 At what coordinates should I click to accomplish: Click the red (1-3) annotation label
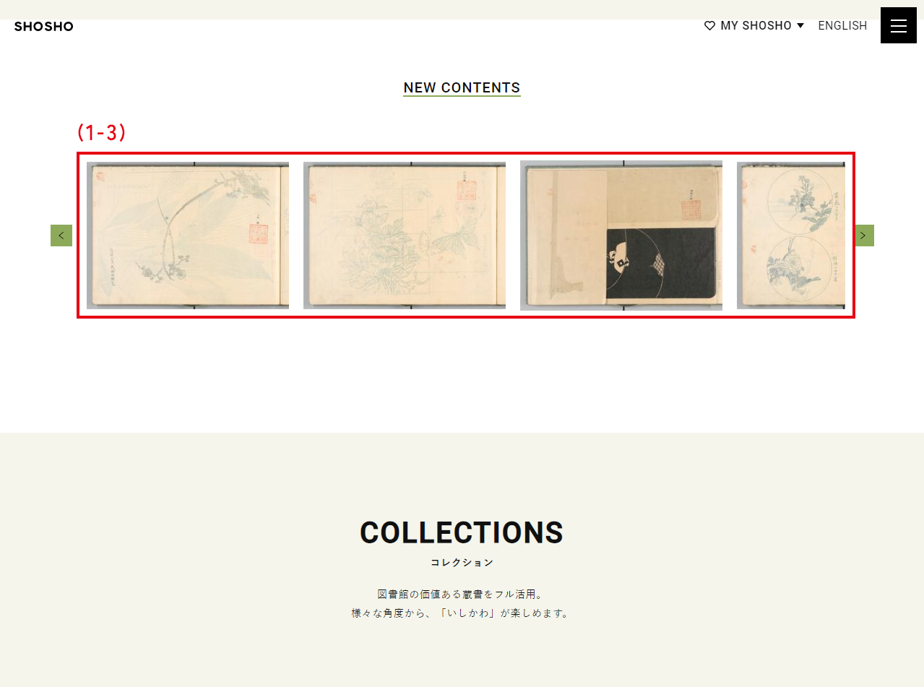pyautogui.click(x=101, y=132)
